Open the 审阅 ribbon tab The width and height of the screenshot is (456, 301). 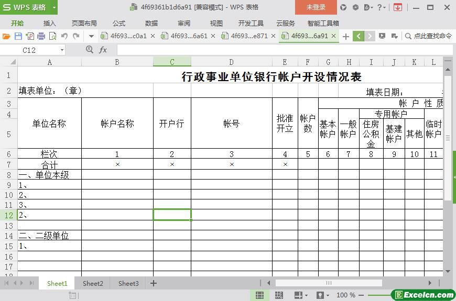point(184,23)
